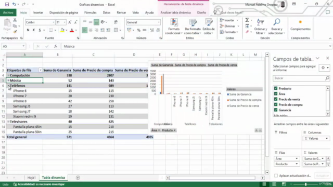Collapse the Teléfonos group
The height and width of the screenshot is (187, 333).
click(8, 86)
